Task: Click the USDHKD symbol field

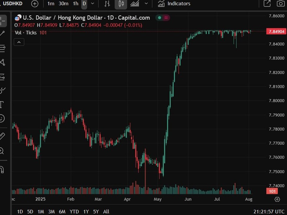Action: (12, 4)
